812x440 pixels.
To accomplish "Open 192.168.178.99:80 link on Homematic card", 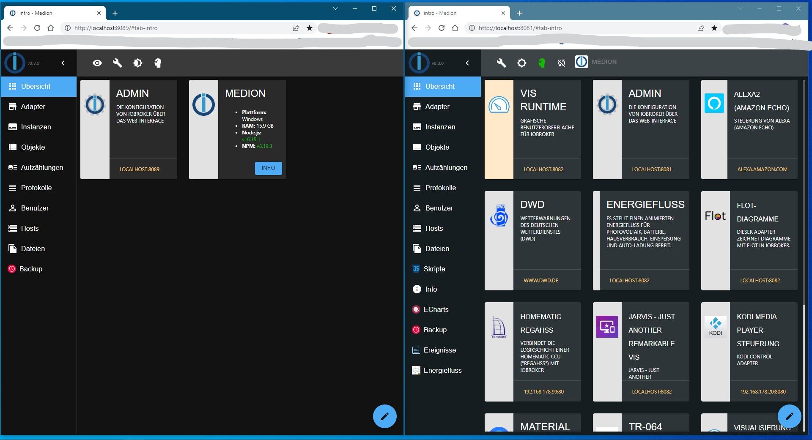I will tap(543, 391).
